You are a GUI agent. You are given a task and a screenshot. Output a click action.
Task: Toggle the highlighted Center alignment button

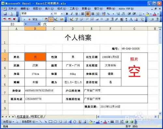tap(88, 14)
